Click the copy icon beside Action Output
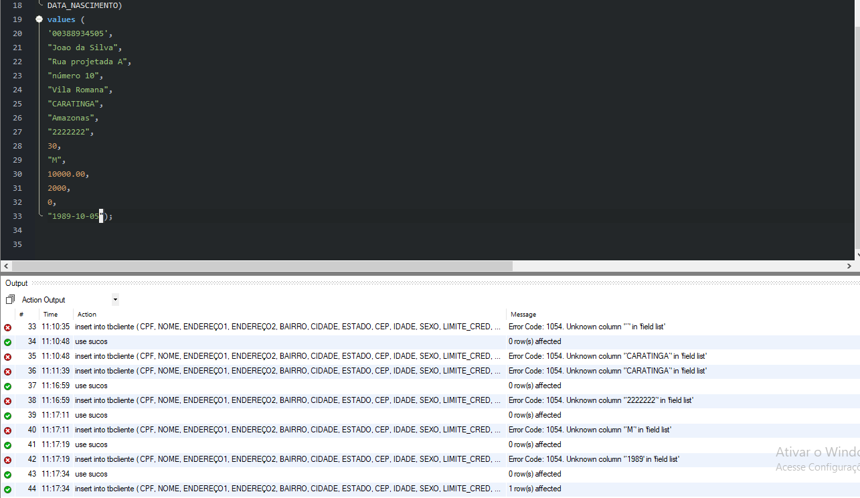 [x=10, y=300]
